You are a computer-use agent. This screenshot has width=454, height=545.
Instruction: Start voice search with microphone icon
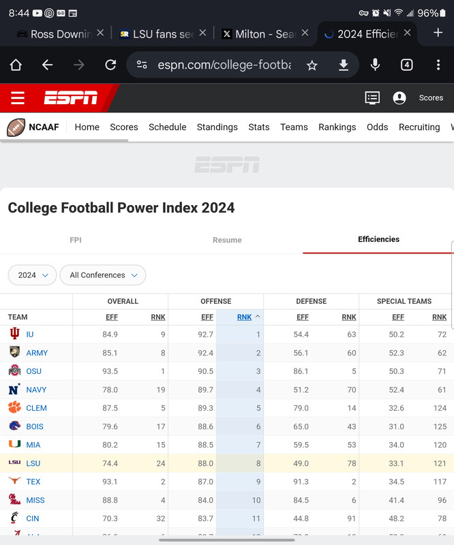pyautogui.click(x=375, y=65)
